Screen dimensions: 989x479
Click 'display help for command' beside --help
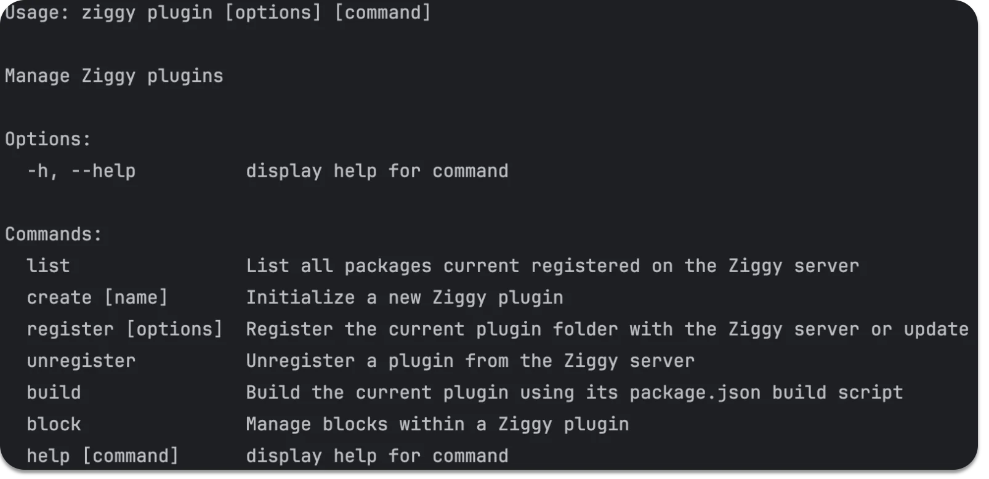[377, 171]
